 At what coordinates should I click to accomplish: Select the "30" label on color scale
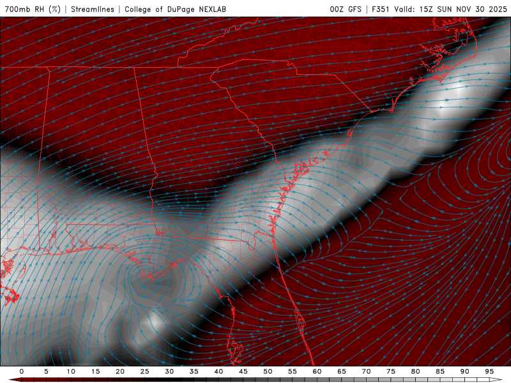pyautogui.click(x=169, y=372)
